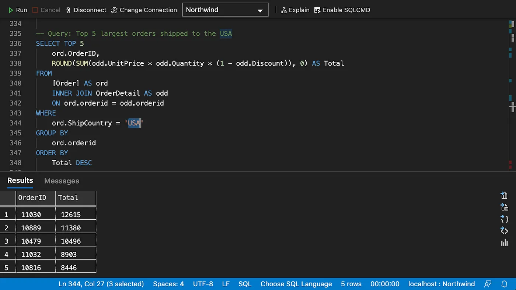Disconnect from the server
The height and width of the screenshot is (290, 516).
(86, 10)
